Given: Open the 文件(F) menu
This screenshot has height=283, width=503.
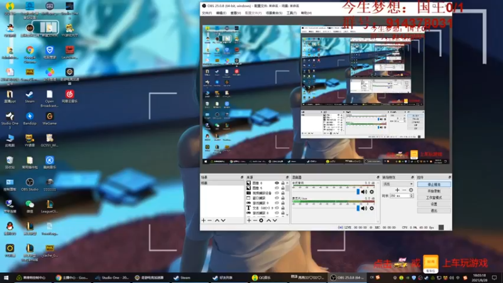Looking at the screenshot, I should click(x=207, y=13).
